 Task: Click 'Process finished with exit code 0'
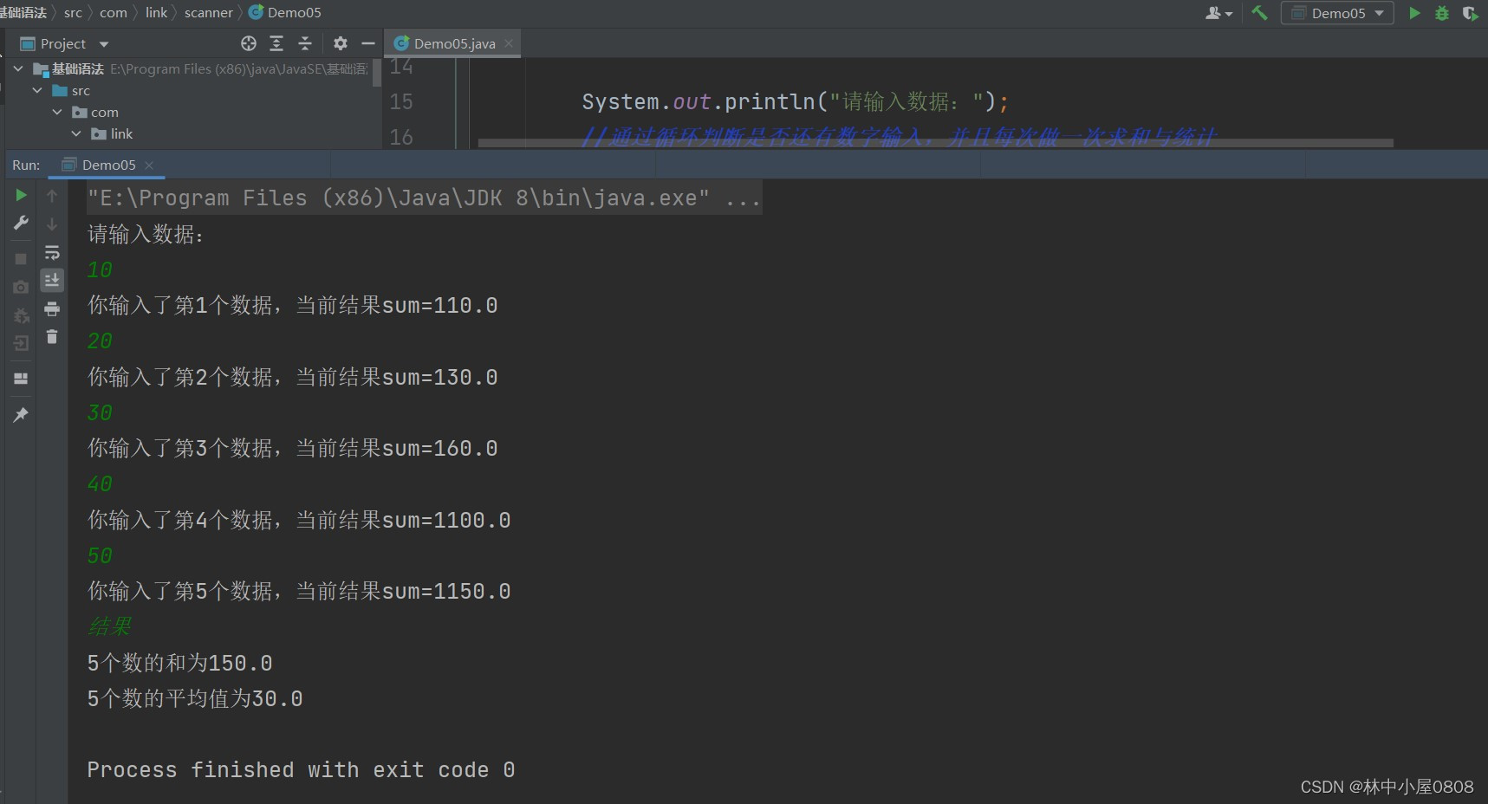click(x=302, y=770)
